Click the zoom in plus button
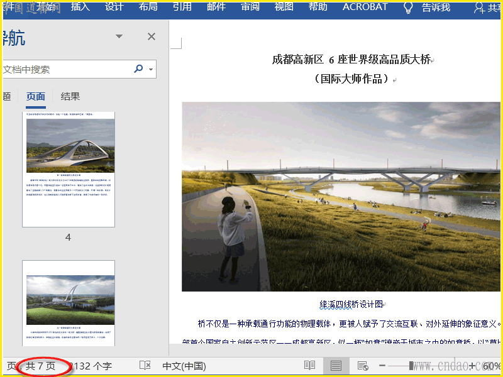The image size is (503, 377). (472, 366)
